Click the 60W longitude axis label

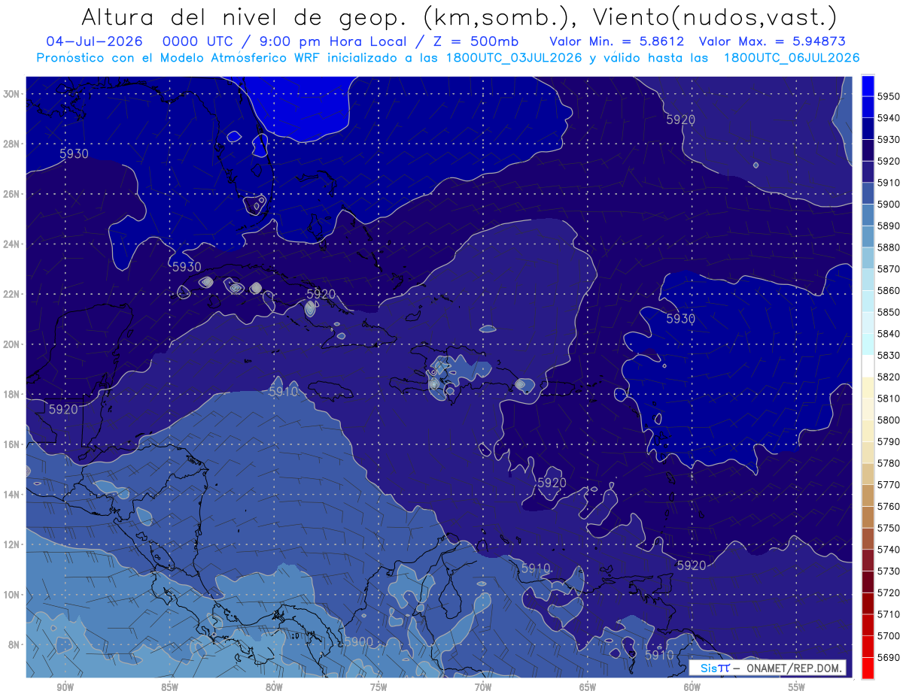(x=692, y=687)
